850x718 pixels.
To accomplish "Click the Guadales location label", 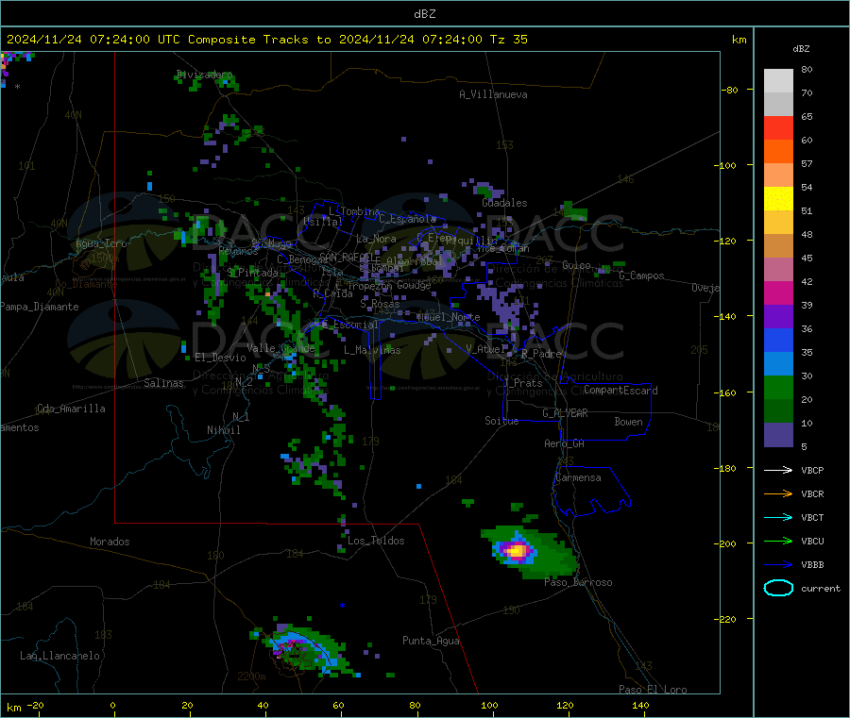I will coord(504,203).
